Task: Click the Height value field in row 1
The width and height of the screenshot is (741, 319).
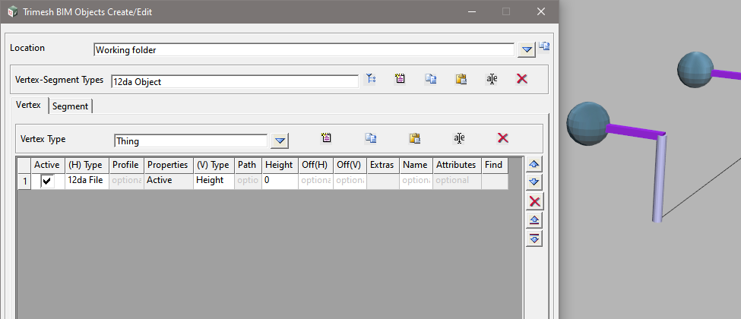Action: point(279,181)
